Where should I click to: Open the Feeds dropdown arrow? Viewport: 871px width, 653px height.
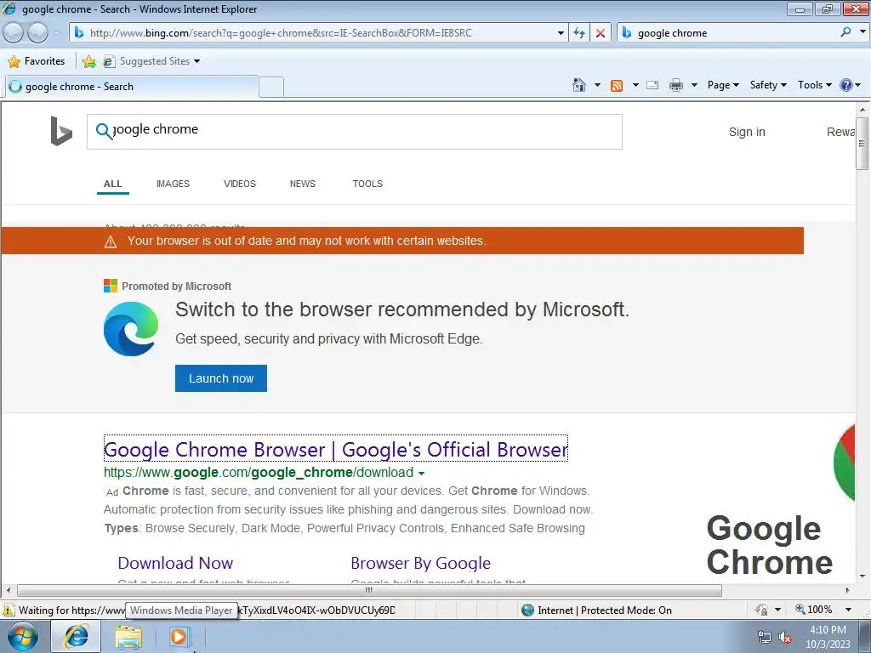click(x=635, y=86)
